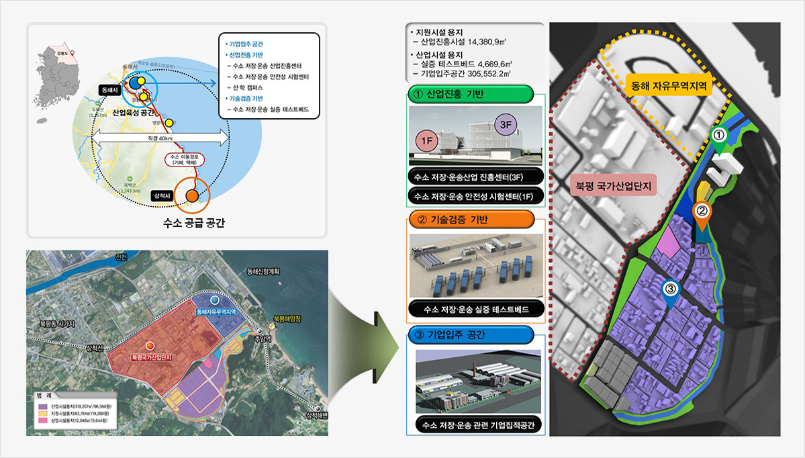Click the 추암역 station label
Viewport: 805px width, 458px height.
coord(262,339)
